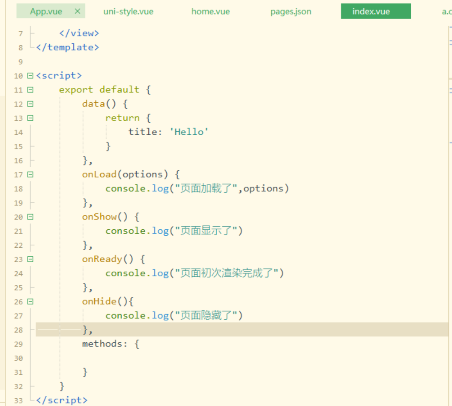Place cursor on empty line 30
Screen dimensions: 452x406
pos(242,358)
